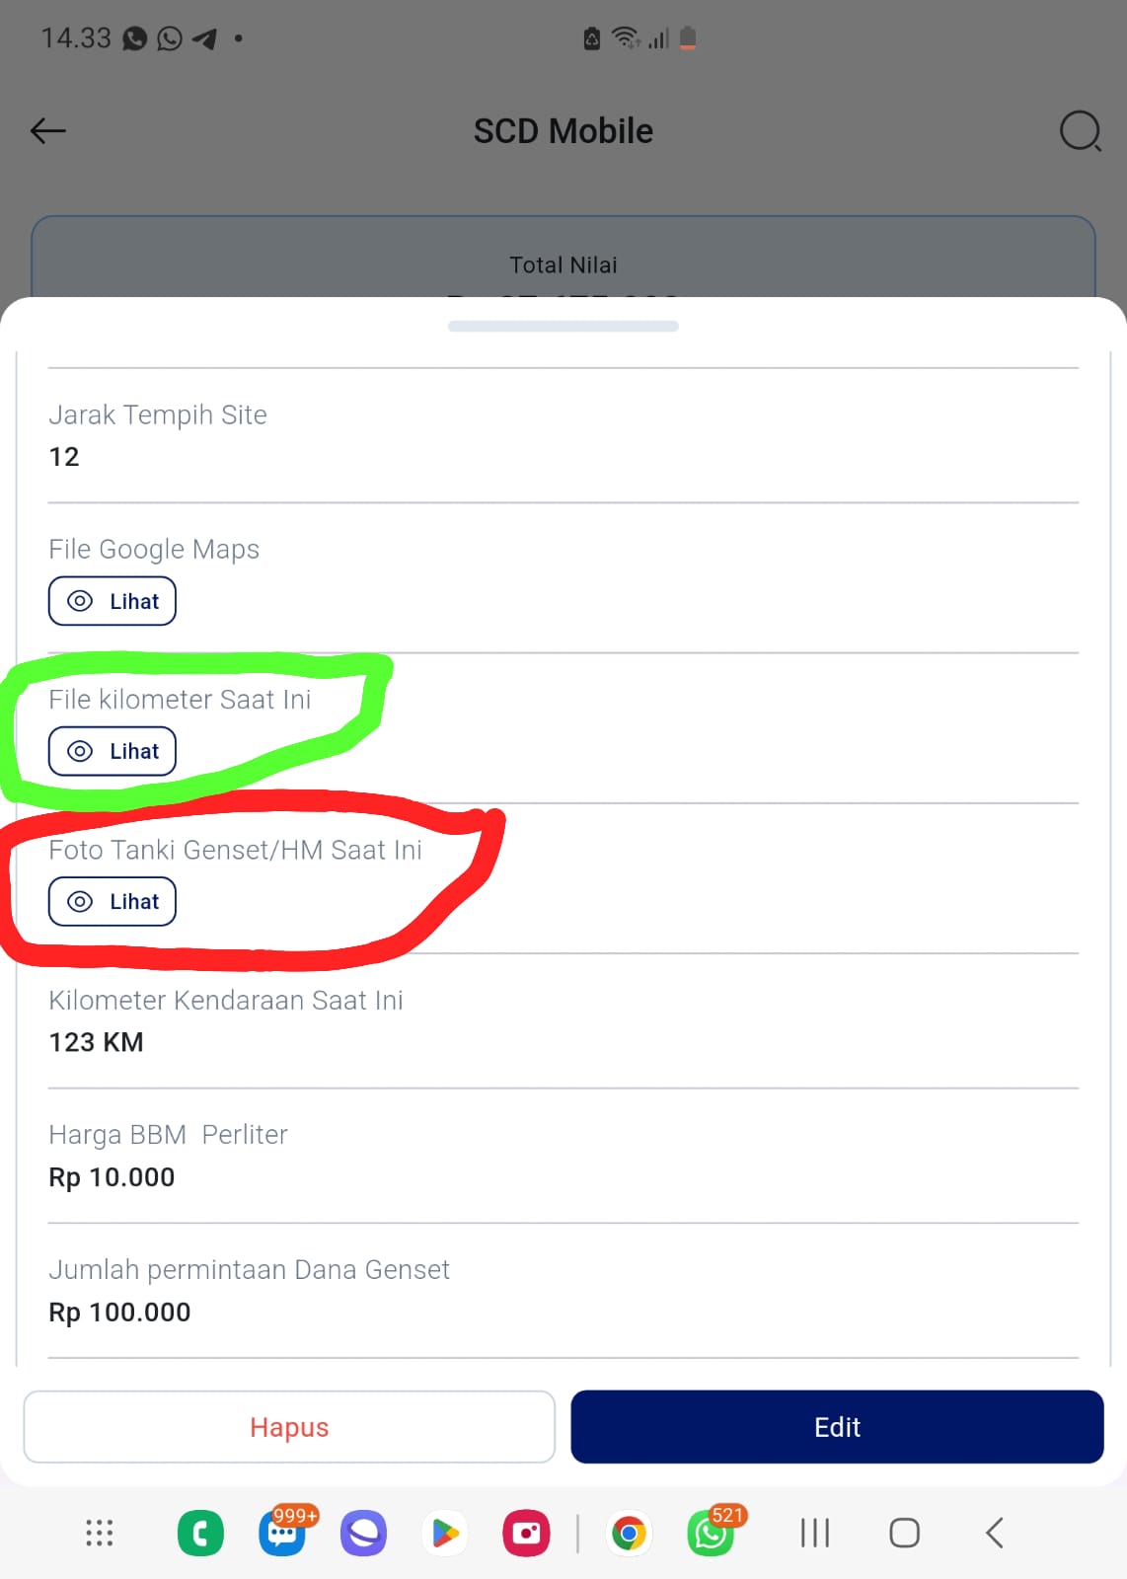Viewport: 1127px width, 1579px height.
Task: View the File kilometer Saat Ini attachment
Action: pos(113,751)
